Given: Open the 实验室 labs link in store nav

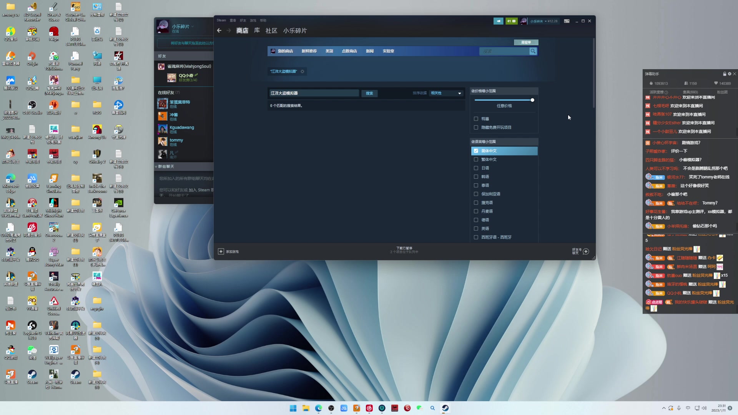Looking at the screenshot, I should click(388, 51).
